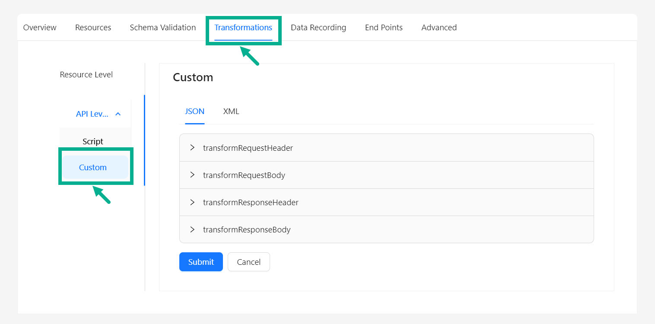Expand the transformRequestHeader chevron arrow
This screenshot has height=324, width=655.
[192, 148]
